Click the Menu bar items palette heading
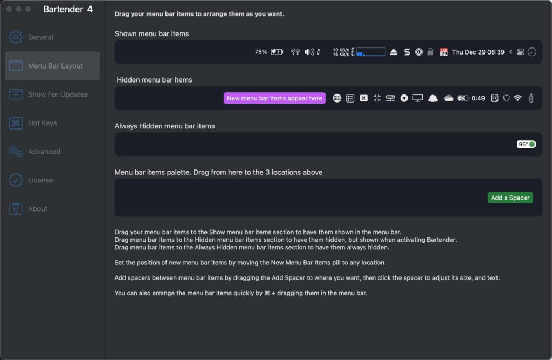The height and width of the screenshot is (360, 552). click(218, 172)
